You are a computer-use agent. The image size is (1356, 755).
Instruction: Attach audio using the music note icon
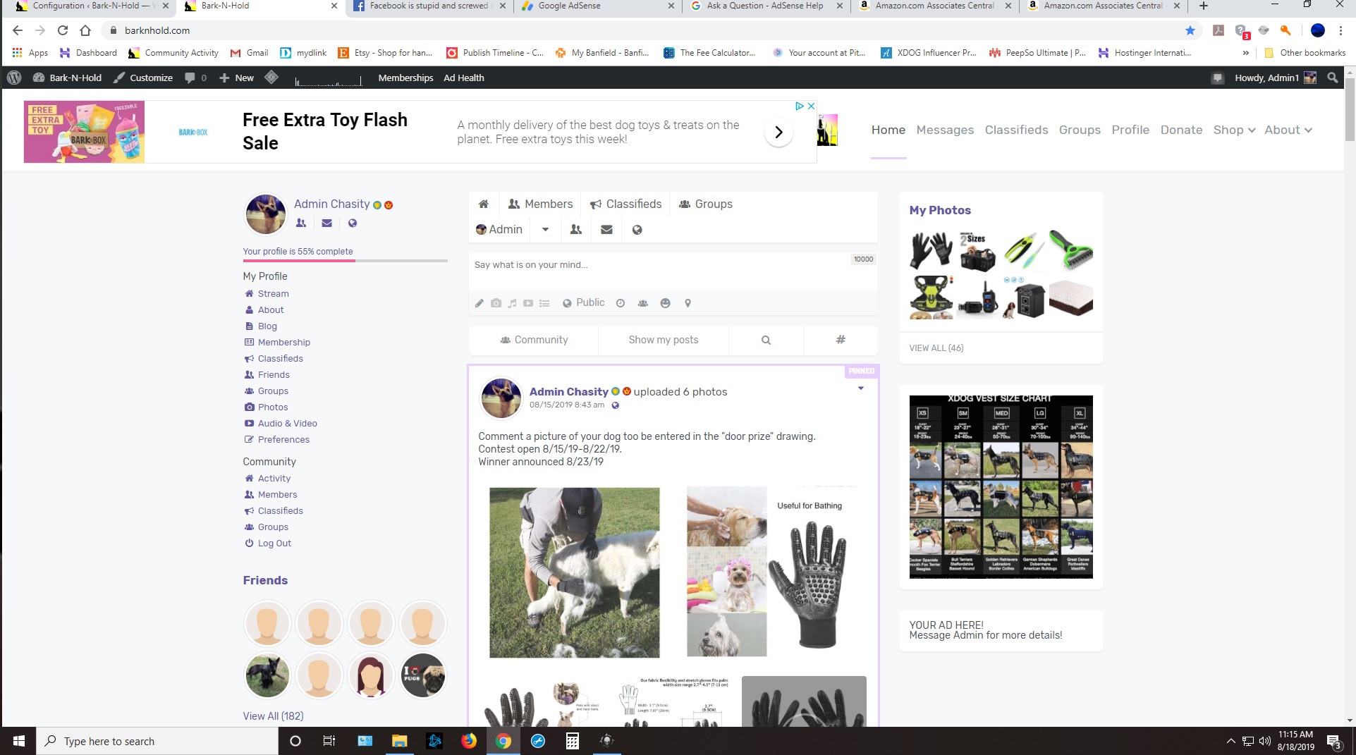coord(512,303)
